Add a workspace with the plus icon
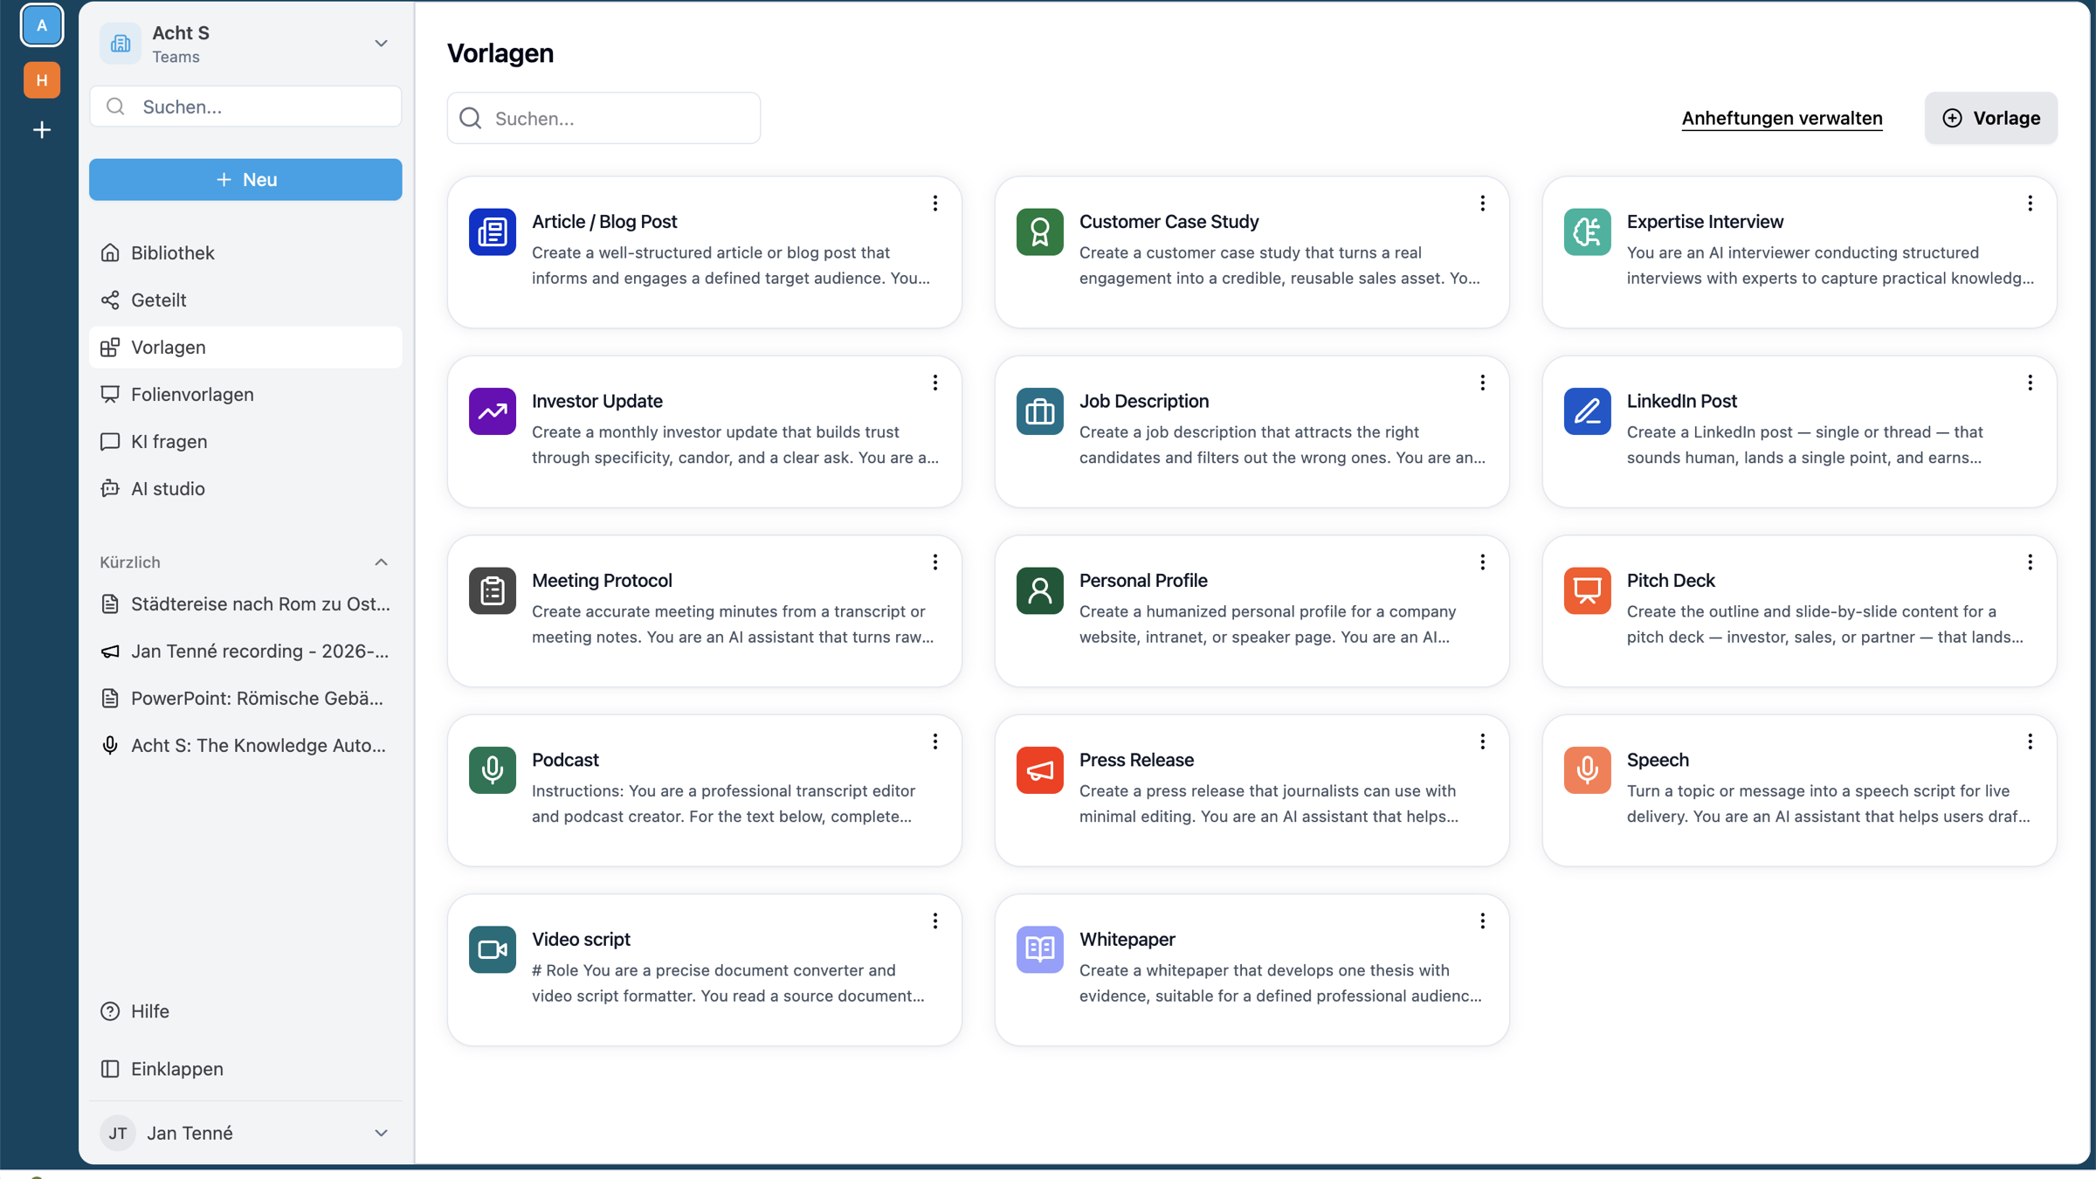This screenshot has width=2096, height=1179. click(x=41, y=130)
